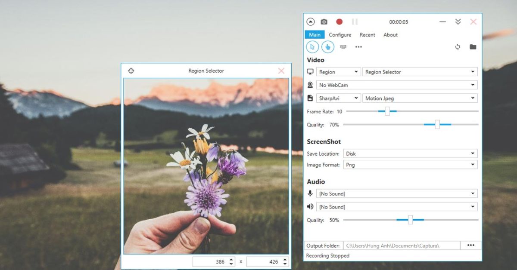The width and height of the screenshot is (517, 270).
Task: Take a screenshot with the camera icon
Action: [324, 22]
